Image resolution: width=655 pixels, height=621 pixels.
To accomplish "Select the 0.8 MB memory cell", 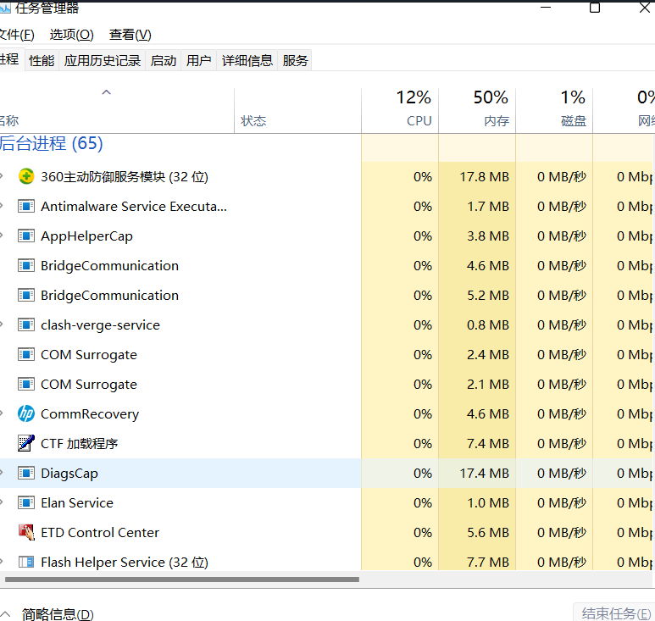I will click(477, 325).
